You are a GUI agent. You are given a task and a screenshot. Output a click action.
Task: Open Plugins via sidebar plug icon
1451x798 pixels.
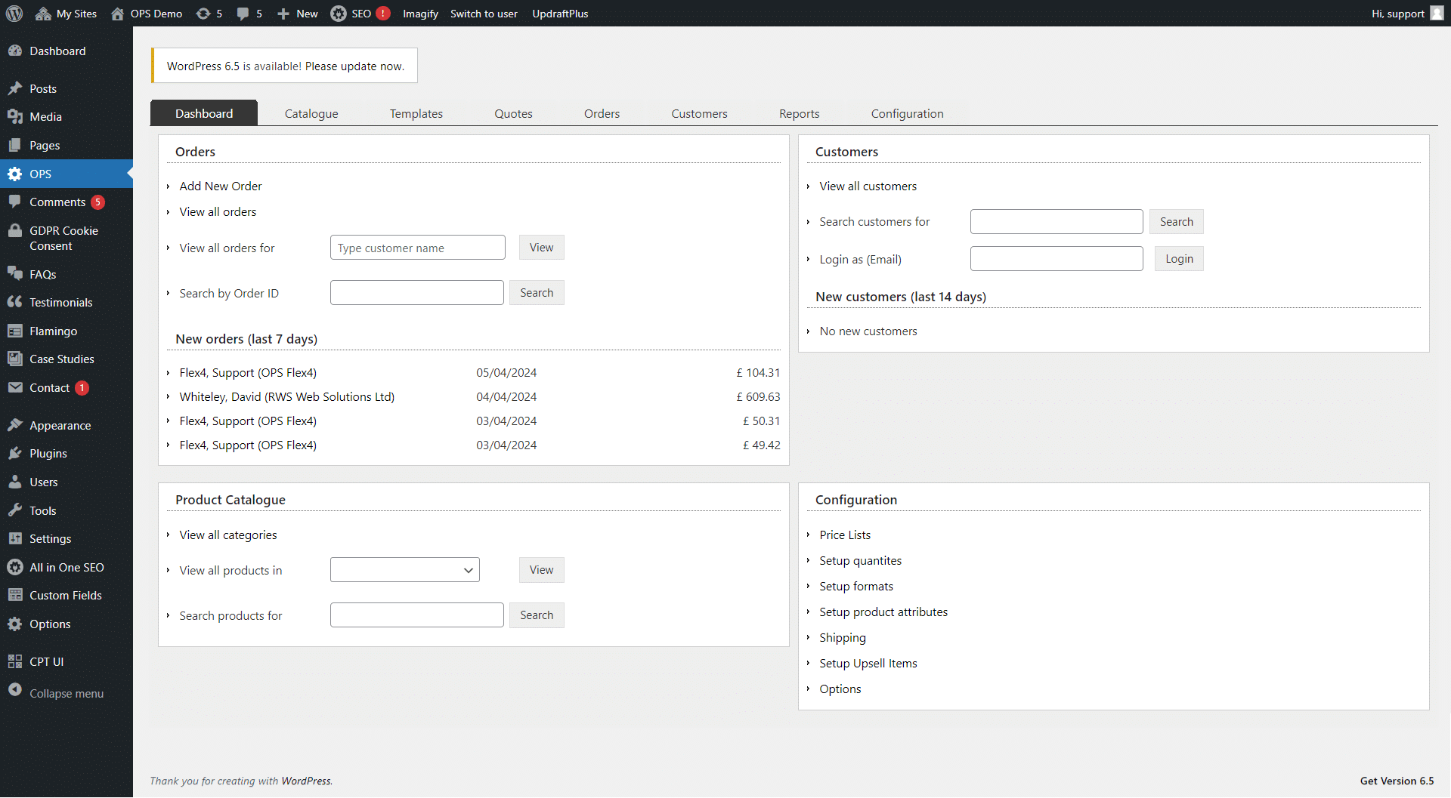tap(15, 454)
